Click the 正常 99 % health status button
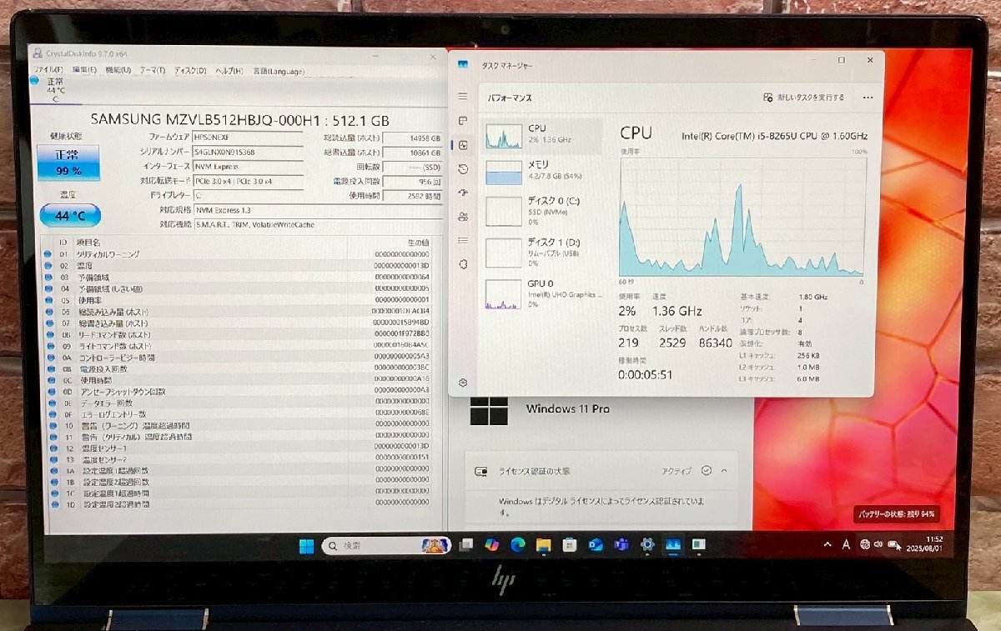 coord(68,163)
